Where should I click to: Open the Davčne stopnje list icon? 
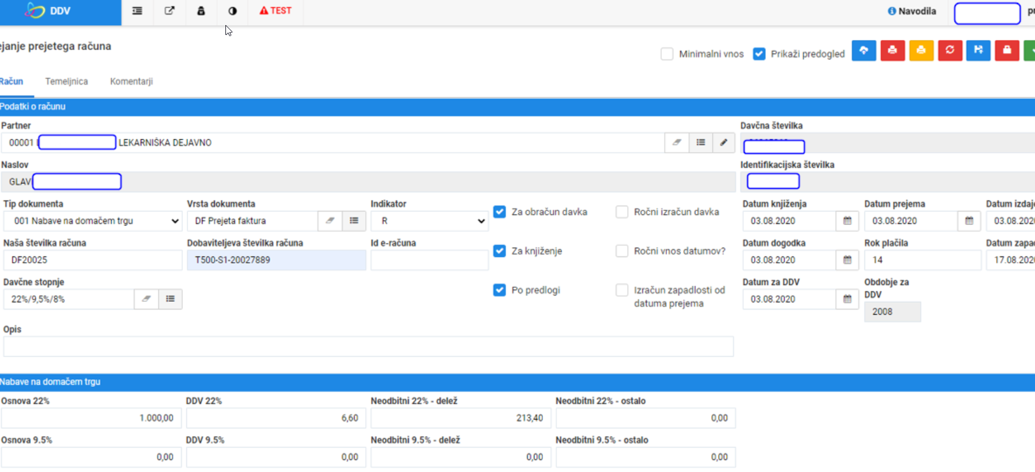(170, 299)
